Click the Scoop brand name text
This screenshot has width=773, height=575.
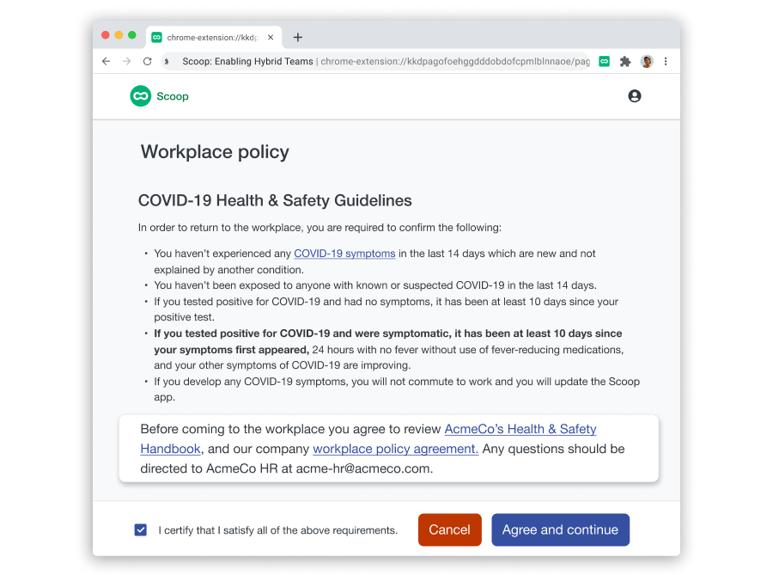click(173, 96)
